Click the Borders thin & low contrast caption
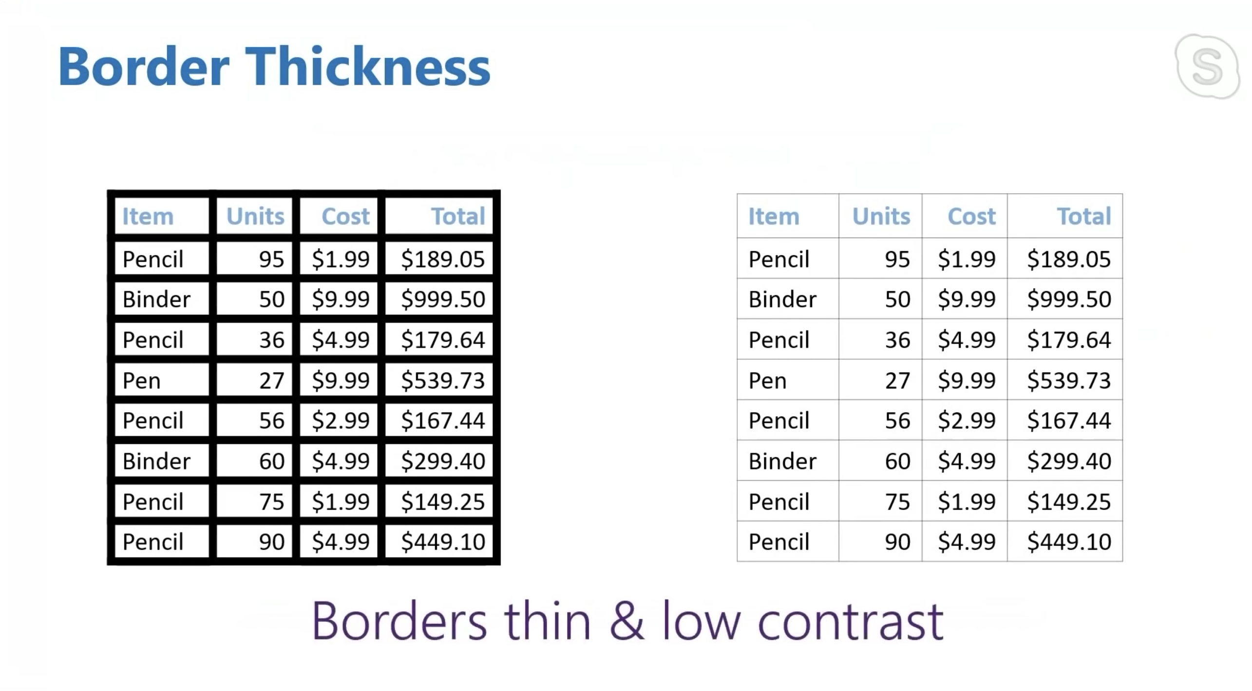The height and width of the screenshot is (691, 1252). 627,621
